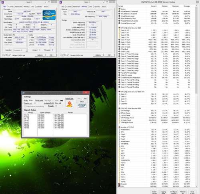Open the Stress Level dropdown in IntelBurnTest
This screenshot has height=194, width=200.
[x=49, y=100]
